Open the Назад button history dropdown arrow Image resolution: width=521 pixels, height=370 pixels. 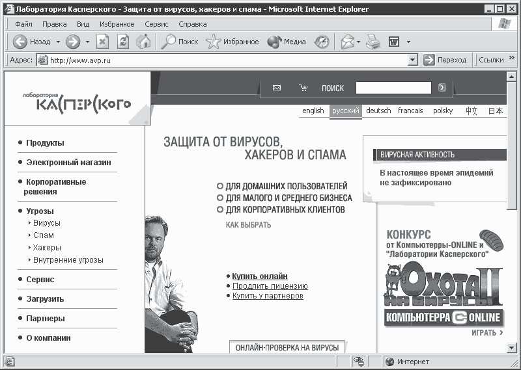58,42
